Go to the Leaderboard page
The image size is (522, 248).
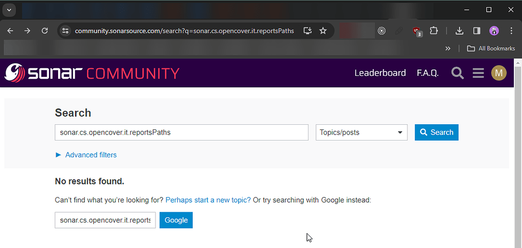point(380,73)
